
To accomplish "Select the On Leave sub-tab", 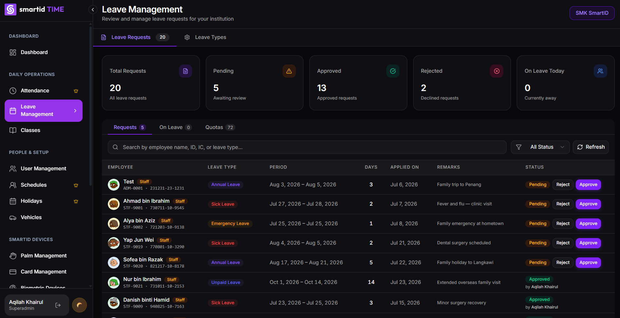I will tap(176, 127).
